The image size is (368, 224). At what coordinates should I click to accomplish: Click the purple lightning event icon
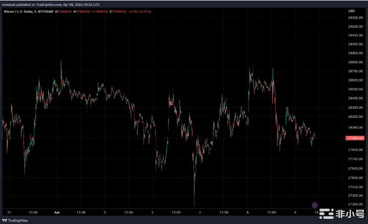(315, 204)
